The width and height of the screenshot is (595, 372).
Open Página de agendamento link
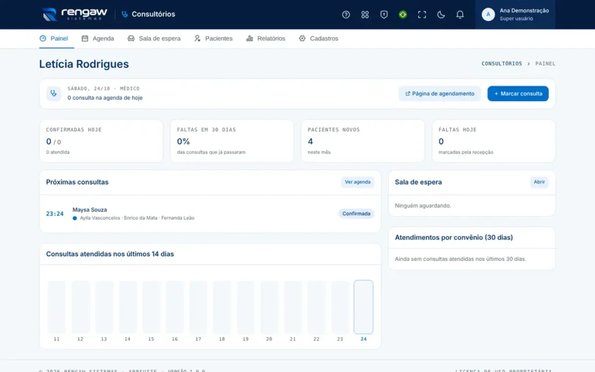coord(439,94)
